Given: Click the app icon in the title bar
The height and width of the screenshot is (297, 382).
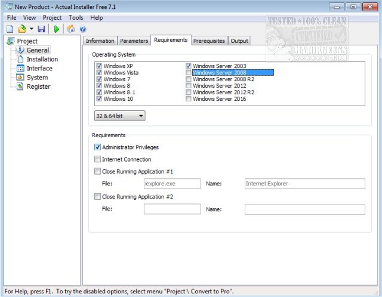Looking at the screenshot, I should 9,7.
